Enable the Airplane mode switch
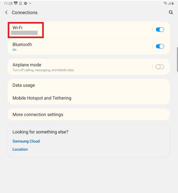178x193 pixels. point(160,67)
